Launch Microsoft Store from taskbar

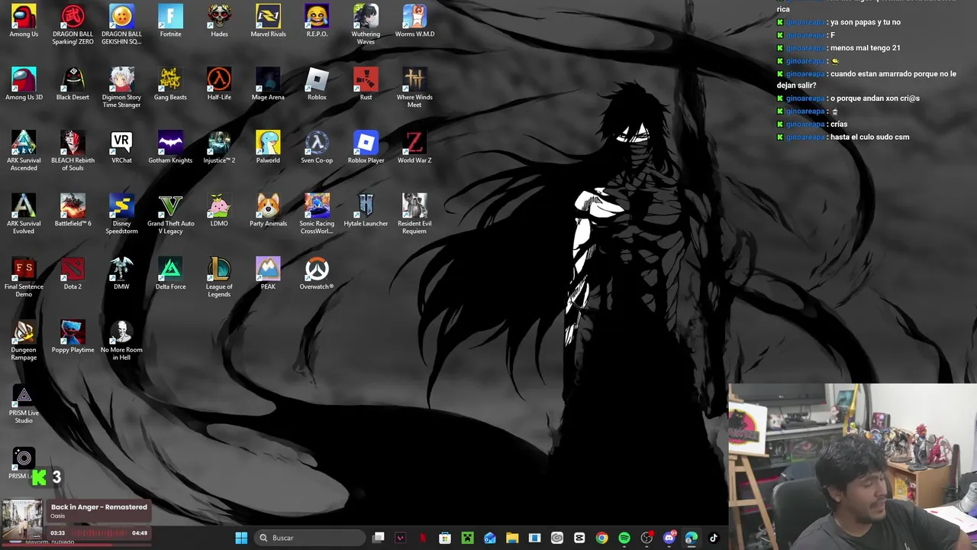click(x=445, y=538)
